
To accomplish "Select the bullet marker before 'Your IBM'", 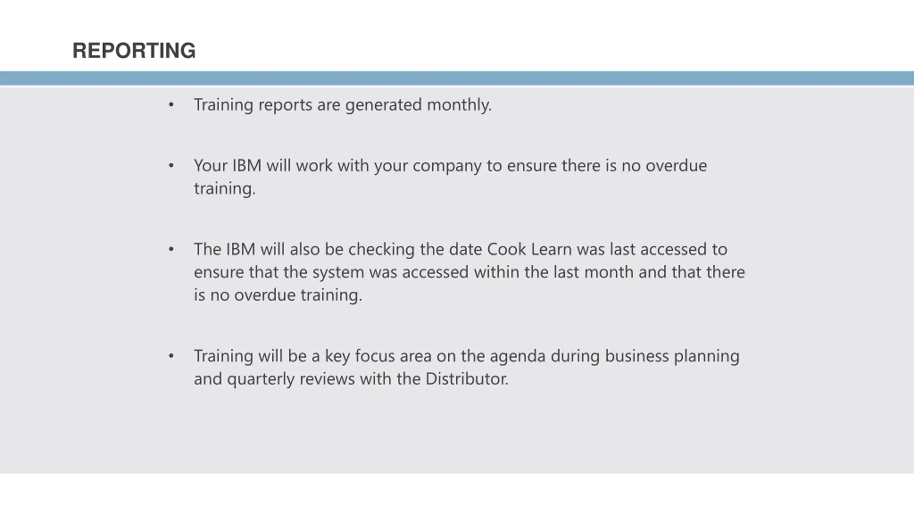I will pyautogui.click(x=171, y=166).
